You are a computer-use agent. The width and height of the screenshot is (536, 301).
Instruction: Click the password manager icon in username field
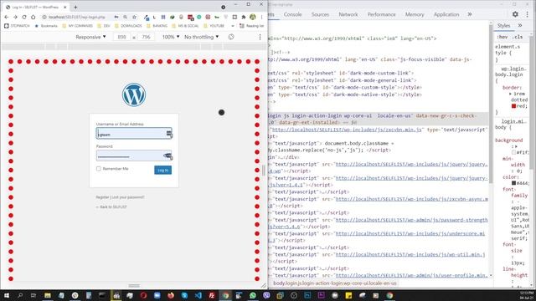(169, 134)
